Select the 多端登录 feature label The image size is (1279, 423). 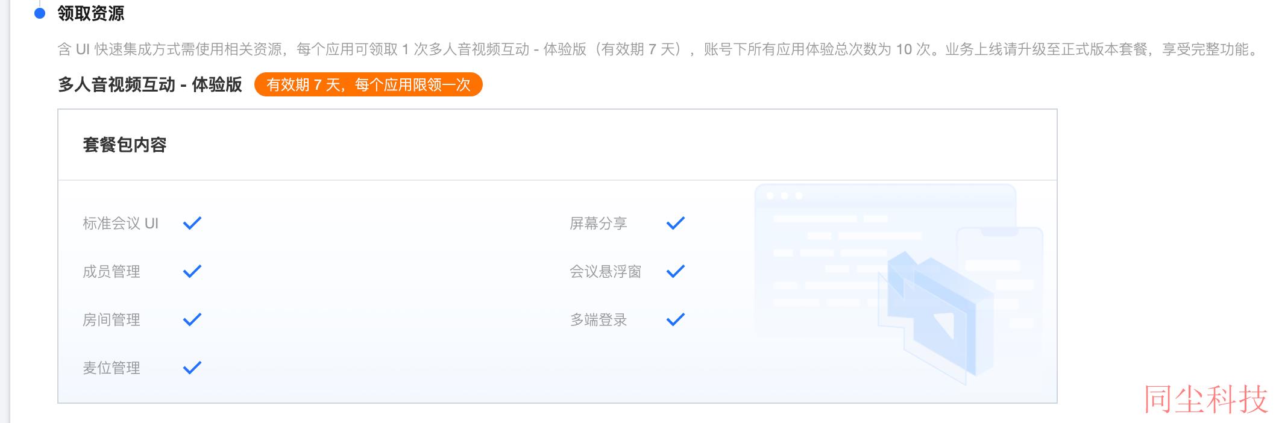tap(599, 320)
